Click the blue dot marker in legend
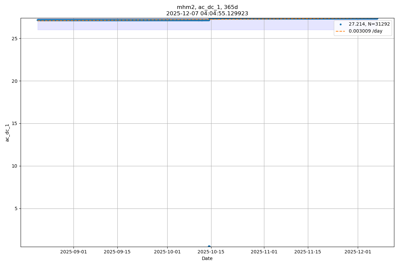Screen dimensions: 399x266 pyautogui.click(x=340, y=24)
